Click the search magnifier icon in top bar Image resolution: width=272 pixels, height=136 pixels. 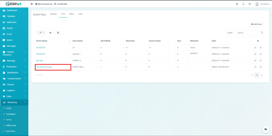click(237, 4)
